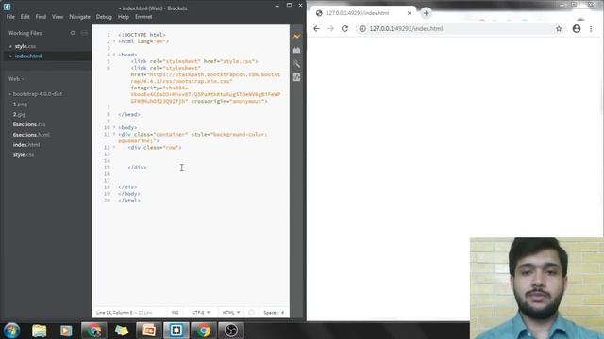Viewport: 604px width, 339px height.
Task: Open Extension Manager icon in Brackets sidebar
Action: [296, 50]
